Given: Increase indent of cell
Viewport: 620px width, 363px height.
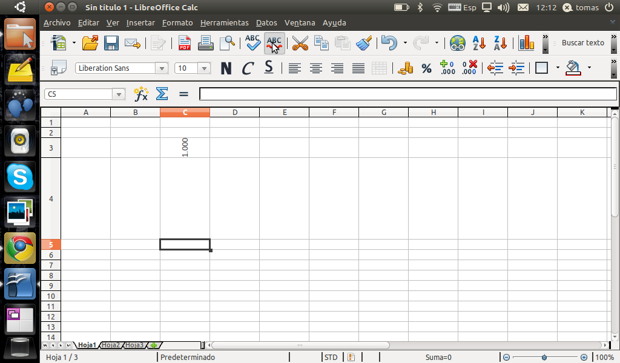Looking at the screenshot, I should 516,68.
